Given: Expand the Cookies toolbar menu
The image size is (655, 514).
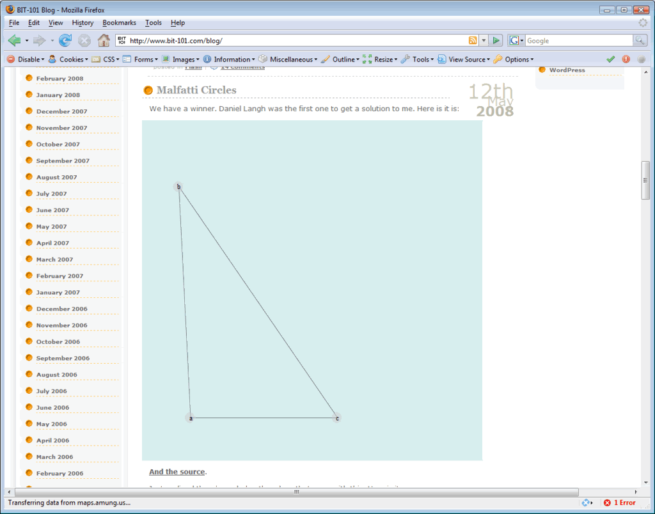Looking at the screenshot, I should [x=68, y=59].
